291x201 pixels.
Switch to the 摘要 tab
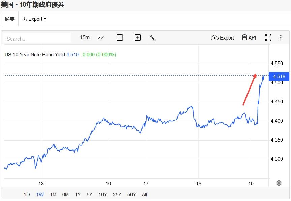[9, 19]
